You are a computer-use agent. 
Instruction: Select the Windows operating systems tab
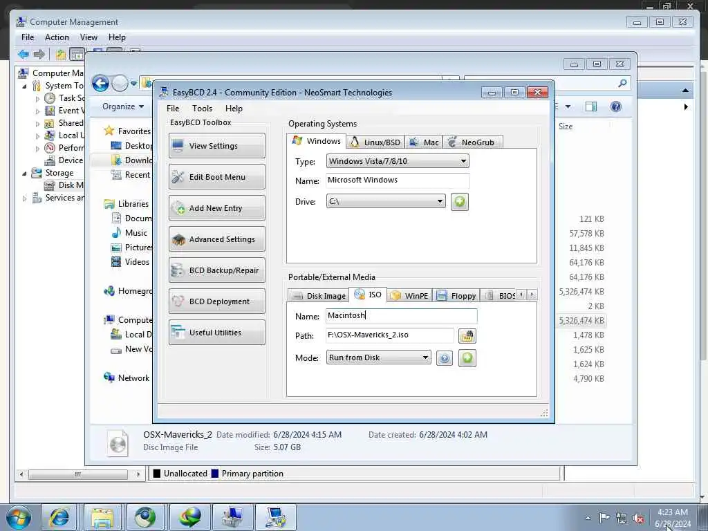coord(317,141)
